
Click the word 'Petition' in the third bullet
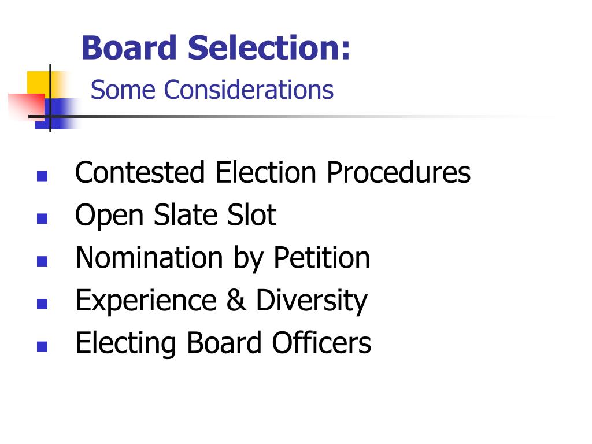click(x=321, y=258)
